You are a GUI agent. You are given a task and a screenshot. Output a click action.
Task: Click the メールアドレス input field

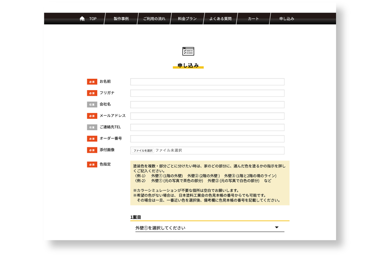(x=207, y=116)
